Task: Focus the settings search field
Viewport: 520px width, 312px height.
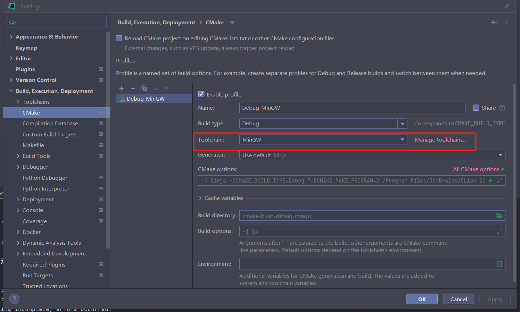Action: click(57, 22)
